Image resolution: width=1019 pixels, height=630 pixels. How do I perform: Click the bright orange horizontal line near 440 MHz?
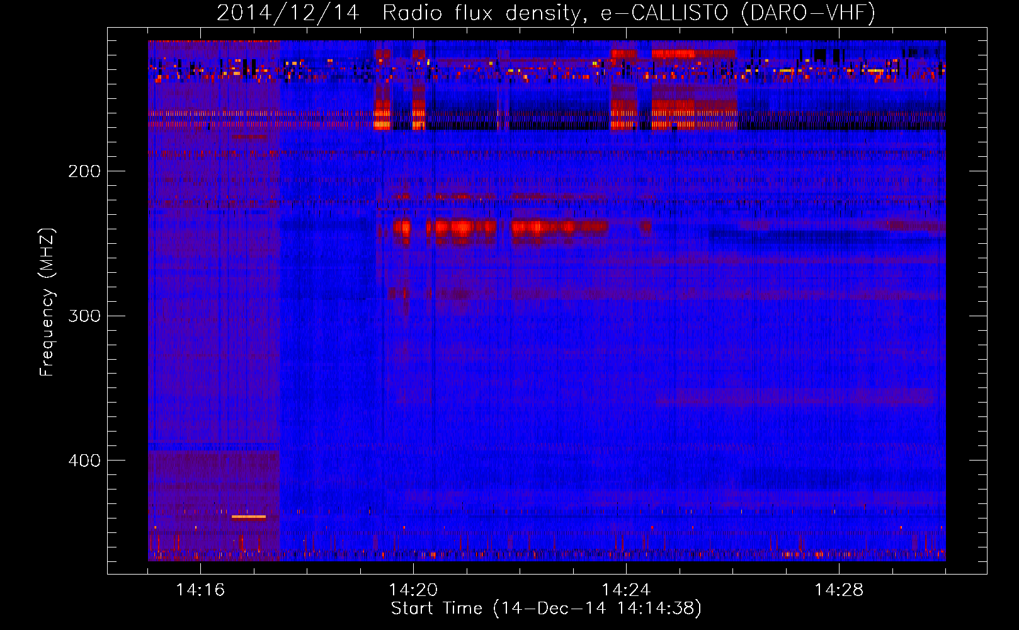click(249, 517)
